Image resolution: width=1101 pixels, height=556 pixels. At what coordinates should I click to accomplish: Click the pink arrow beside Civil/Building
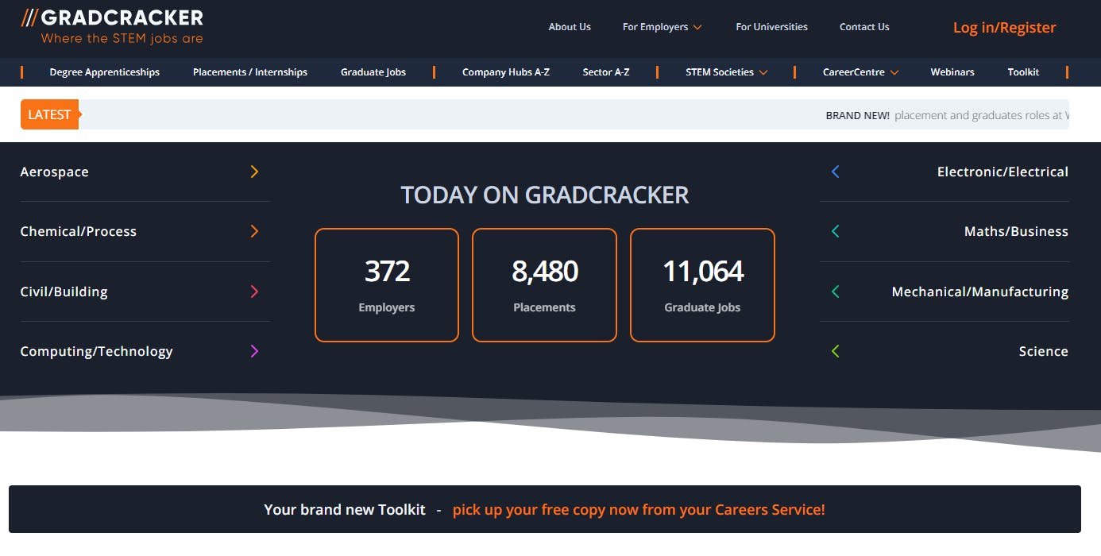click(254, 292)
